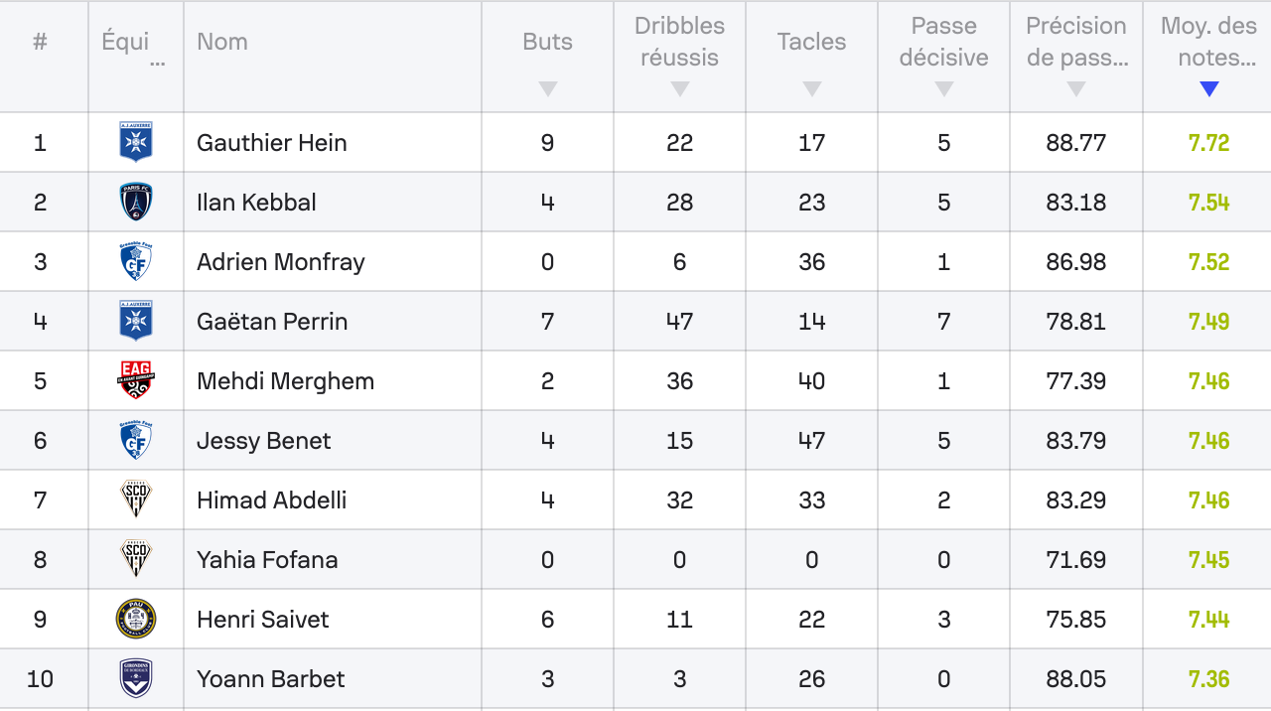The height and width of the screenshot is (711, 1271).
Task: Sort table by Buts column arrow
Action: pos(548,89)
